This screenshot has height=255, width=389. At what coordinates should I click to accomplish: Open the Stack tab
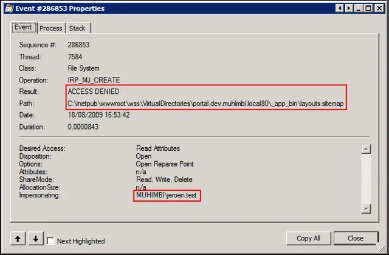coord(77,28)
